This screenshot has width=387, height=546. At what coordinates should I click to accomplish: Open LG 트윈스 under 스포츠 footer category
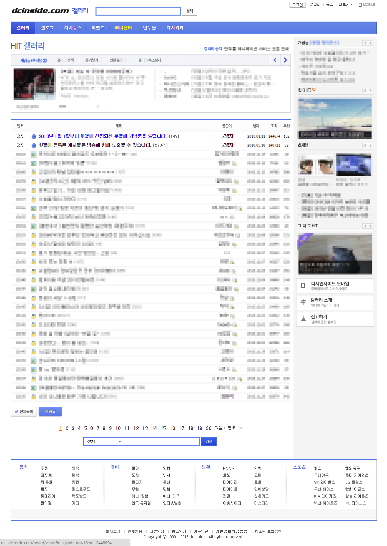(354, 482)
